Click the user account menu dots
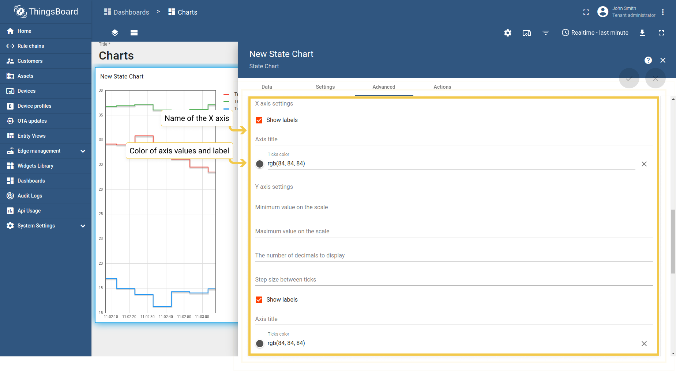The width and height of the screenshot is (676, 371). click(x=662, y=12)
